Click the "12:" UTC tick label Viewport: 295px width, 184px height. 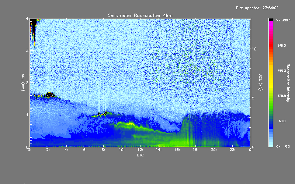click(140, 150)
